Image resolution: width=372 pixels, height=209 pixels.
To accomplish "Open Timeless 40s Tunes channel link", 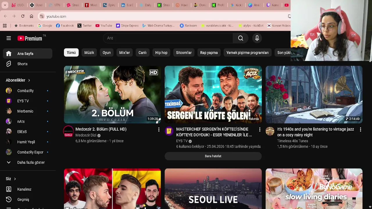I will point(293,141).
